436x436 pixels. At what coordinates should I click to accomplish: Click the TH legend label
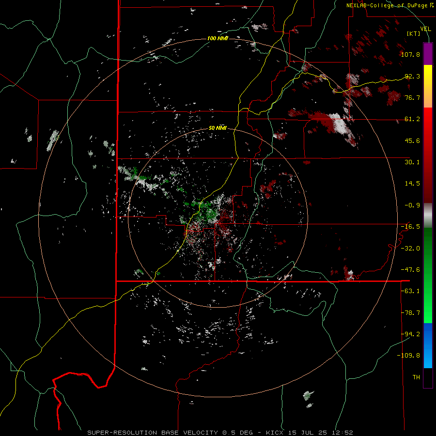coord(416,377)
